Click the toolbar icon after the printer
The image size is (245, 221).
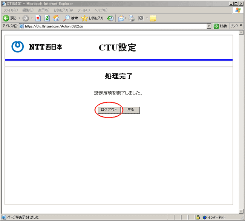141,18
